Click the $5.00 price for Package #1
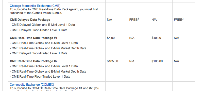This screenshot has height=91, width=203. coord(111,38)
